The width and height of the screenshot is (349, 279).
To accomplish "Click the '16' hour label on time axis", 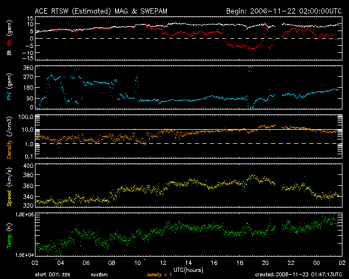I will [214, 263].
